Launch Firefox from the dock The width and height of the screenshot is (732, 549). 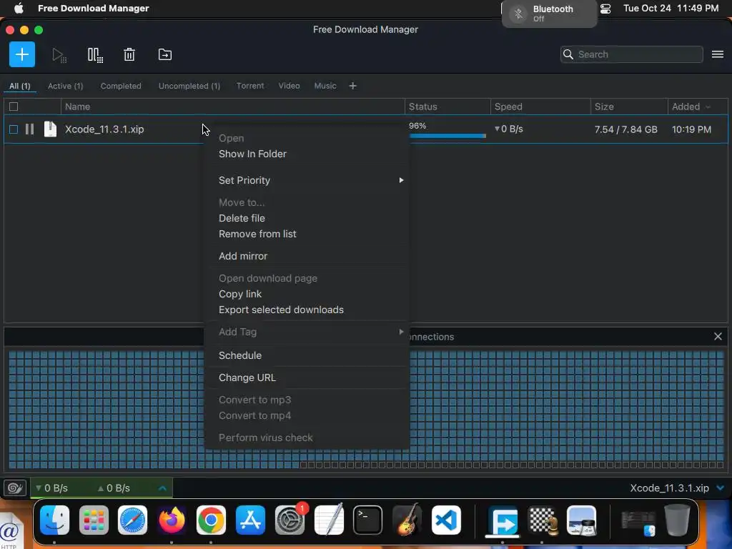tap(172, 520)
